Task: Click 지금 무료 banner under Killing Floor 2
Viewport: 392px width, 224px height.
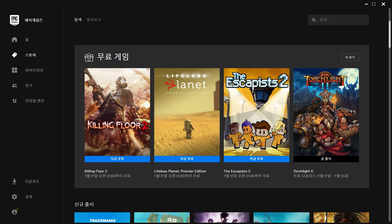Action: [117, 159]
